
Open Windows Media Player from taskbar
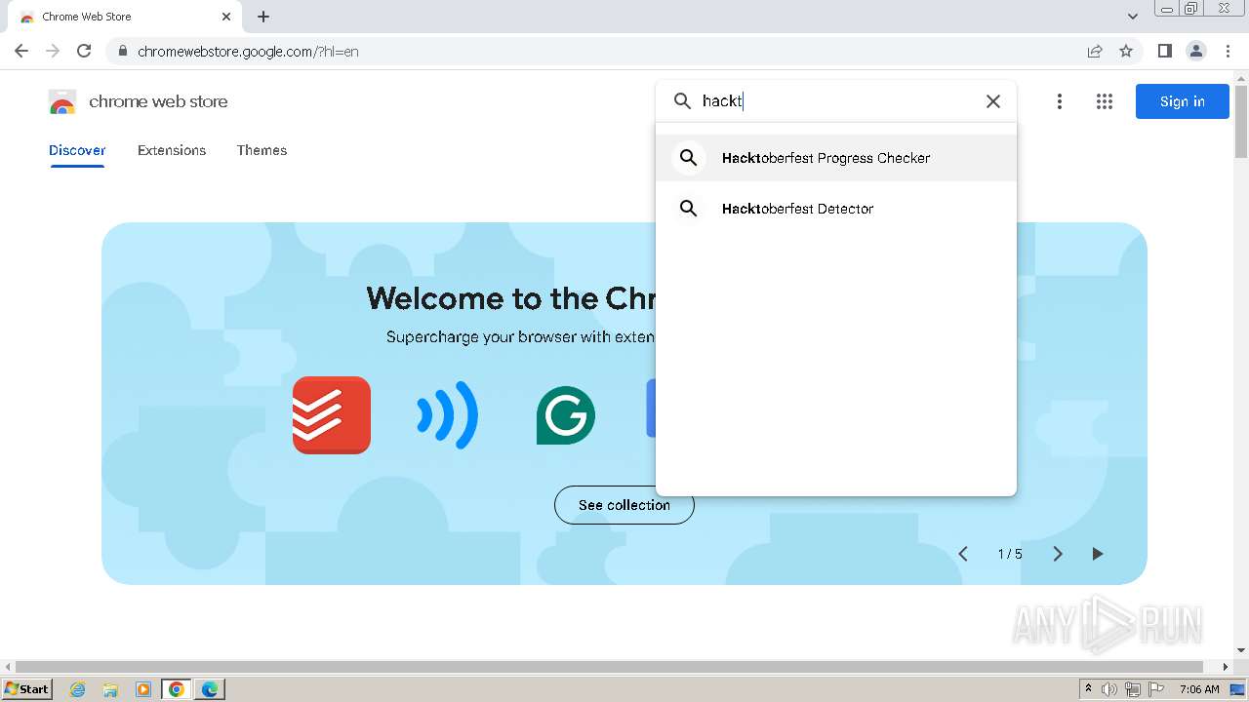tap(143, 689)
